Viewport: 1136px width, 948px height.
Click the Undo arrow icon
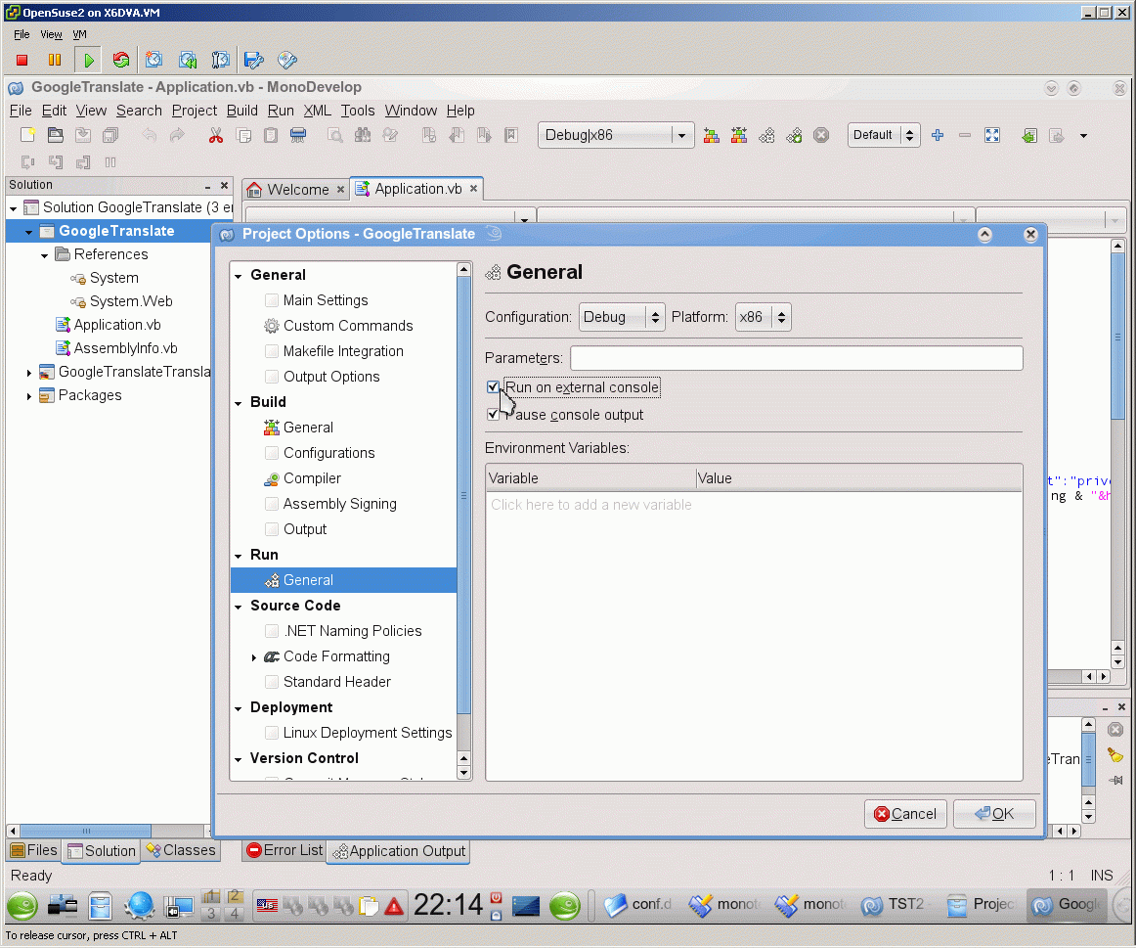150,135
